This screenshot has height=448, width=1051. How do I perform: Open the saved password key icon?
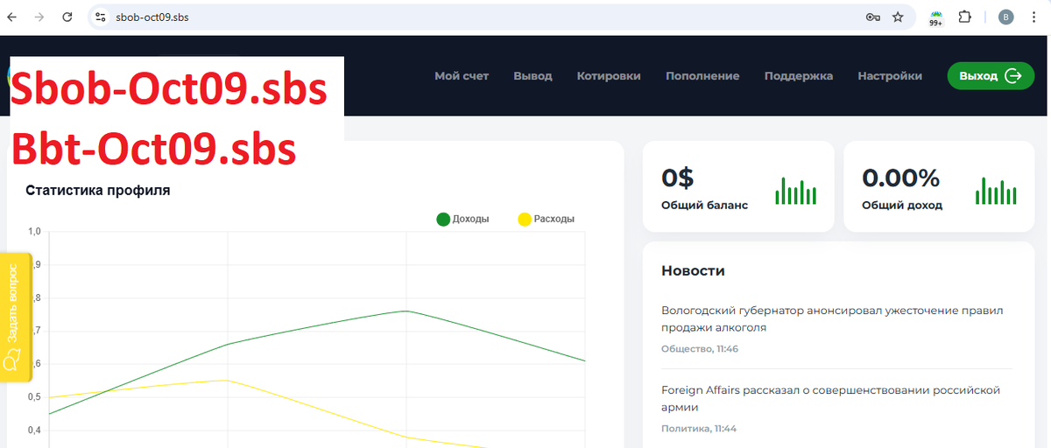click(872, 17)
